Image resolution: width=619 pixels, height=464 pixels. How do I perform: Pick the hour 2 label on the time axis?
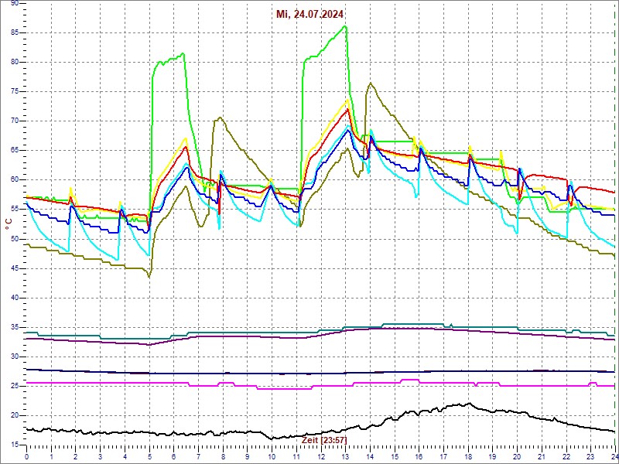tap(76, 455)
